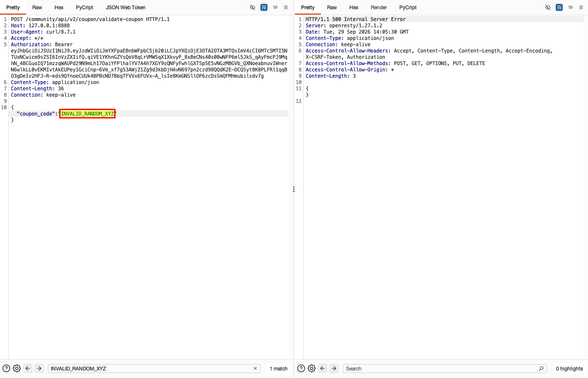Image resolution: width=588 pixels, height=378 pixels.
Task: Go to next request search match
Action: [x=39, y=368]
